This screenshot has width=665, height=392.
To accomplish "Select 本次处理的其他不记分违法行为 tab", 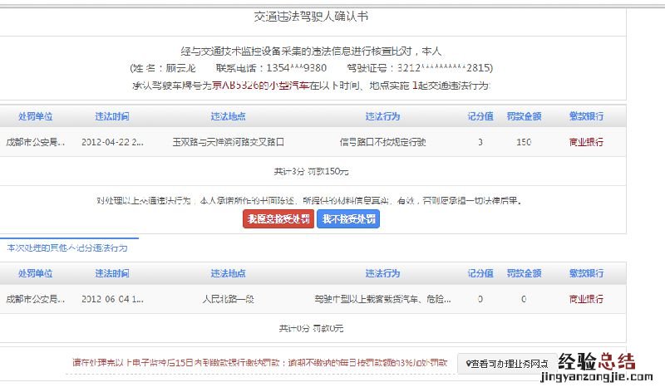I will point(67,248).
